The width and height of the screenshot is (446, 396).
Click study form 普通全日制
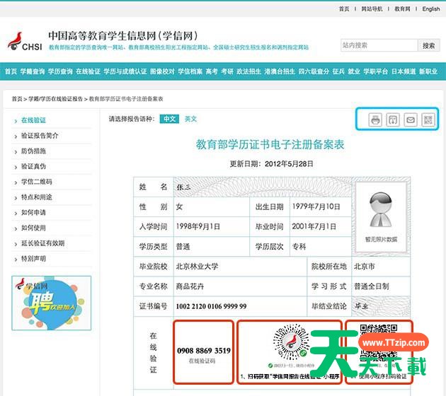click(x=371, y=286)
